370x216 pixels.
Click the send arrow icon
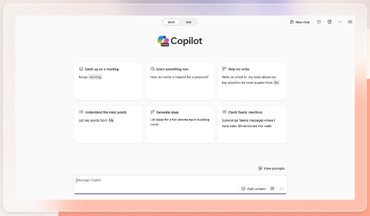pyautogui.click(x=282, y=188)
